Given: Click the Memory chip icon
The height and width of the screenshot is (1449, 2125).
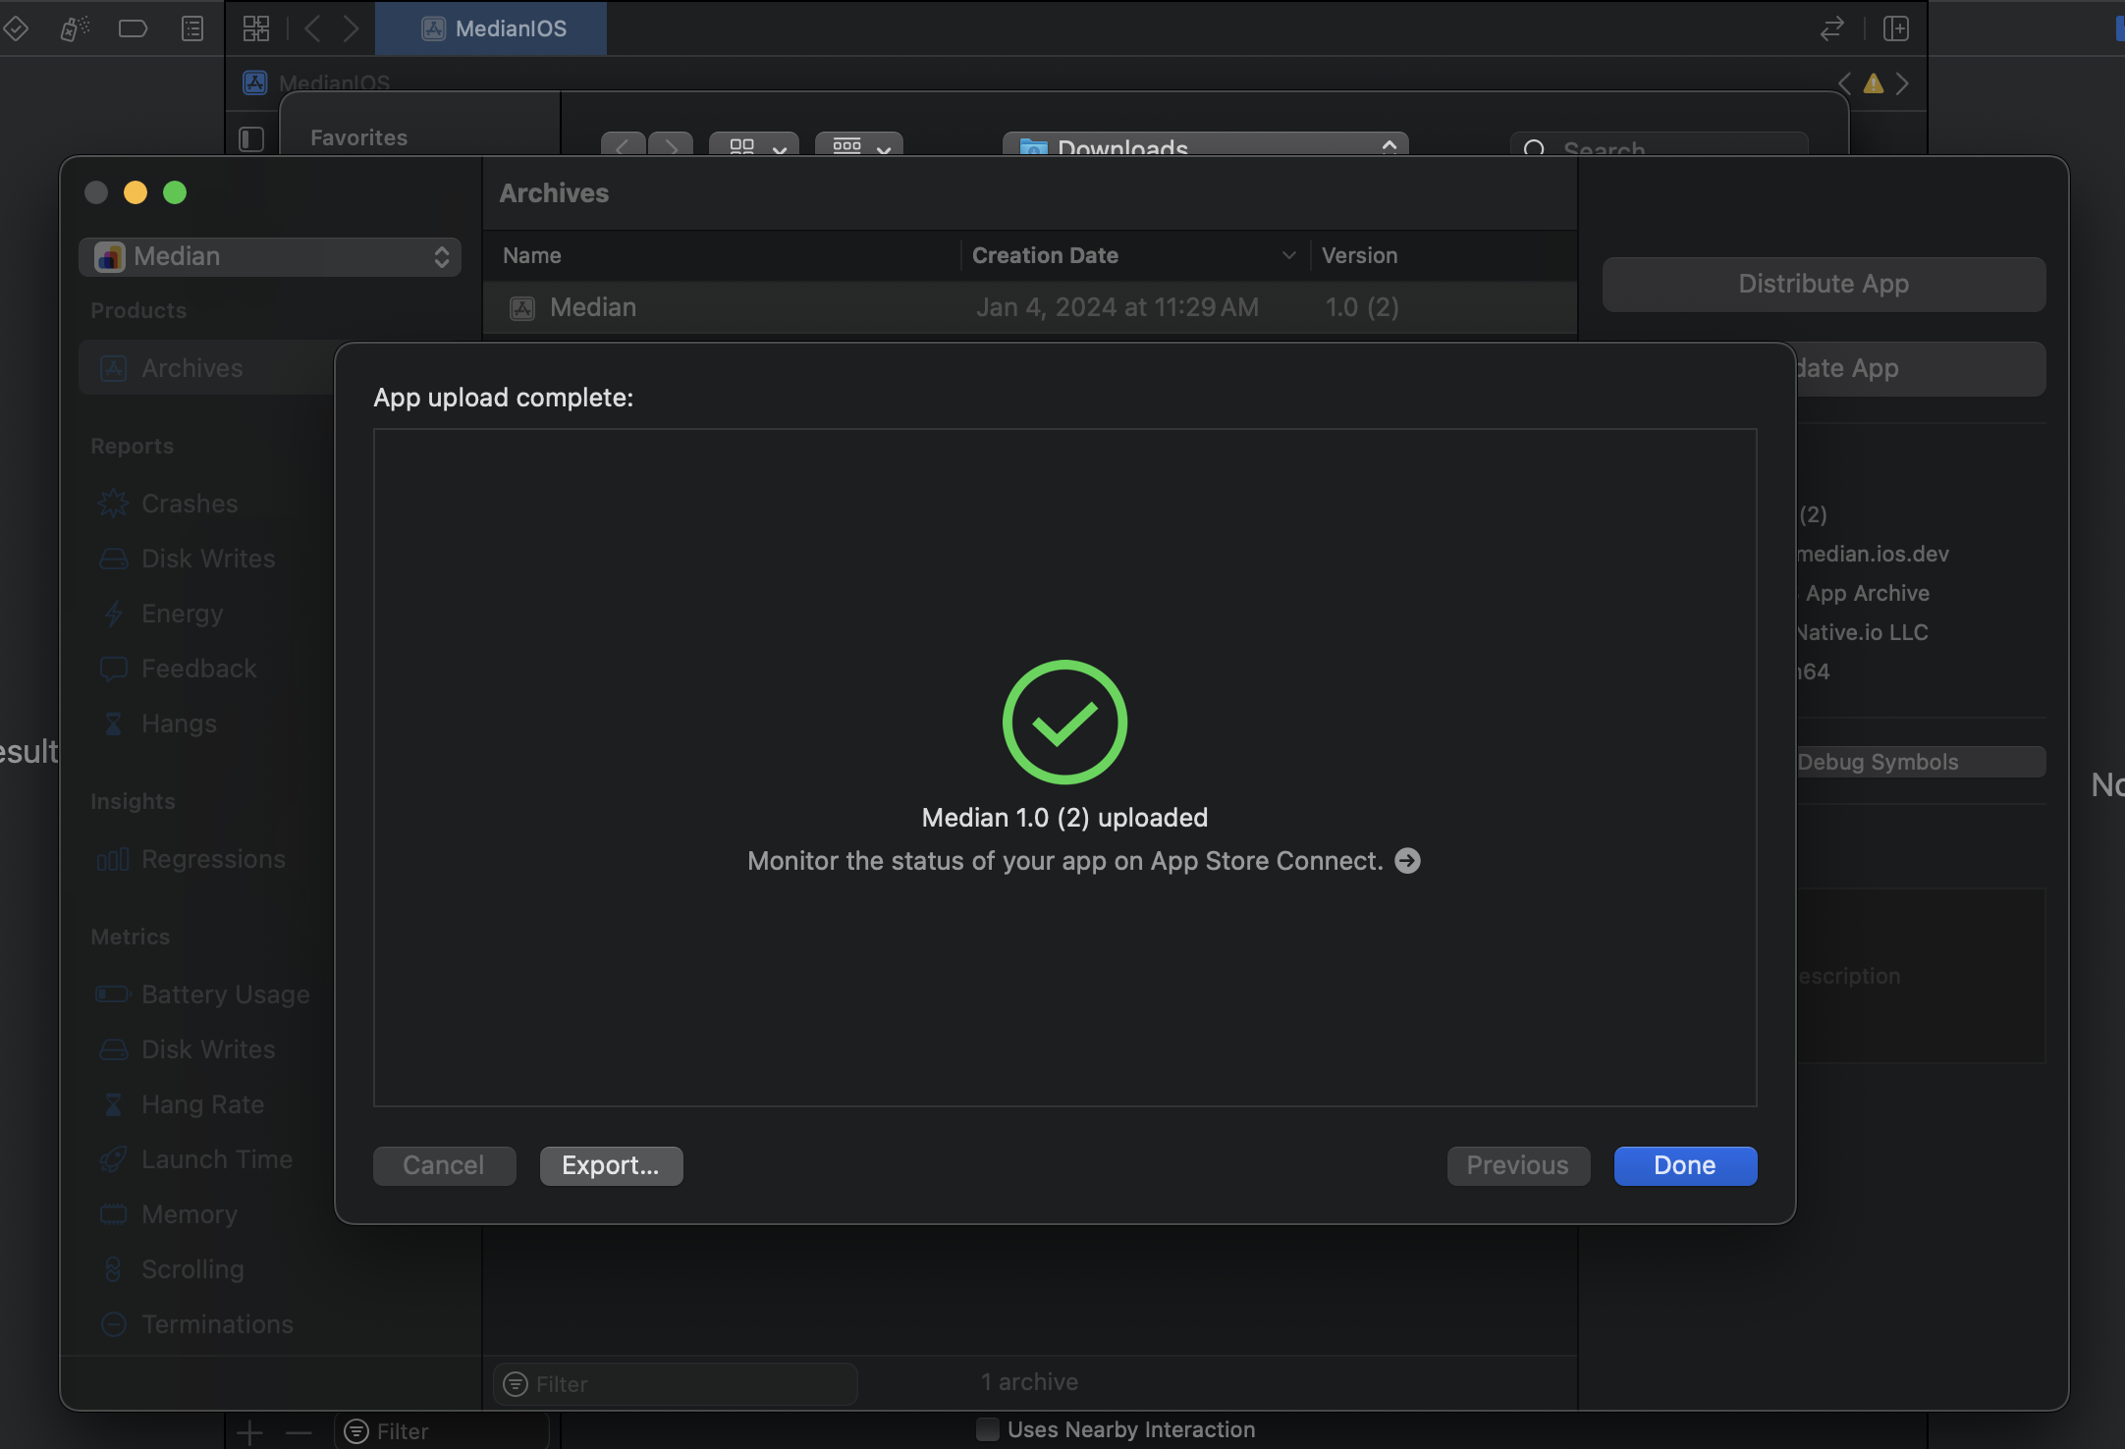Looking at the screenshot, I should click(113, 1214).
